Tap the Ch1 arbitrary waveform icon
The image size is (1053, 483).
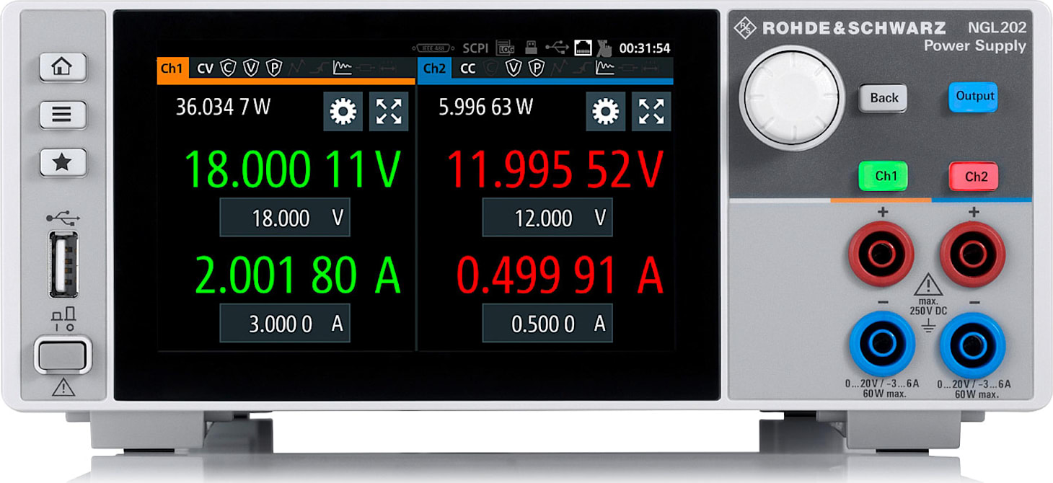coord(296,68)
